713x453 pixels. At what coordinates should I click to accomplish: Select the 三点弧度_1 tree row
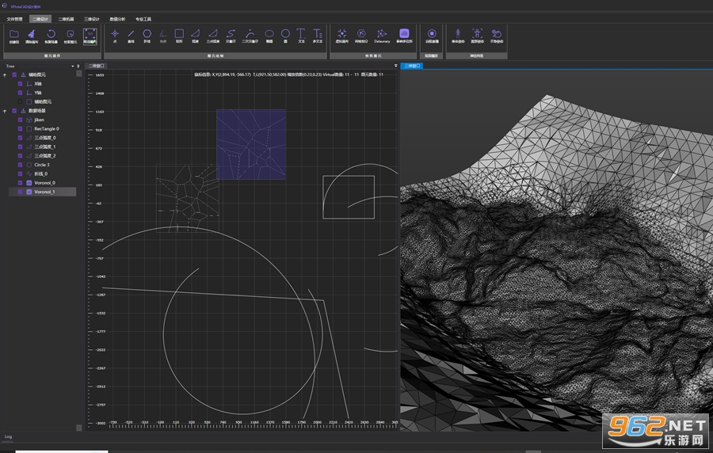point(42,147)
